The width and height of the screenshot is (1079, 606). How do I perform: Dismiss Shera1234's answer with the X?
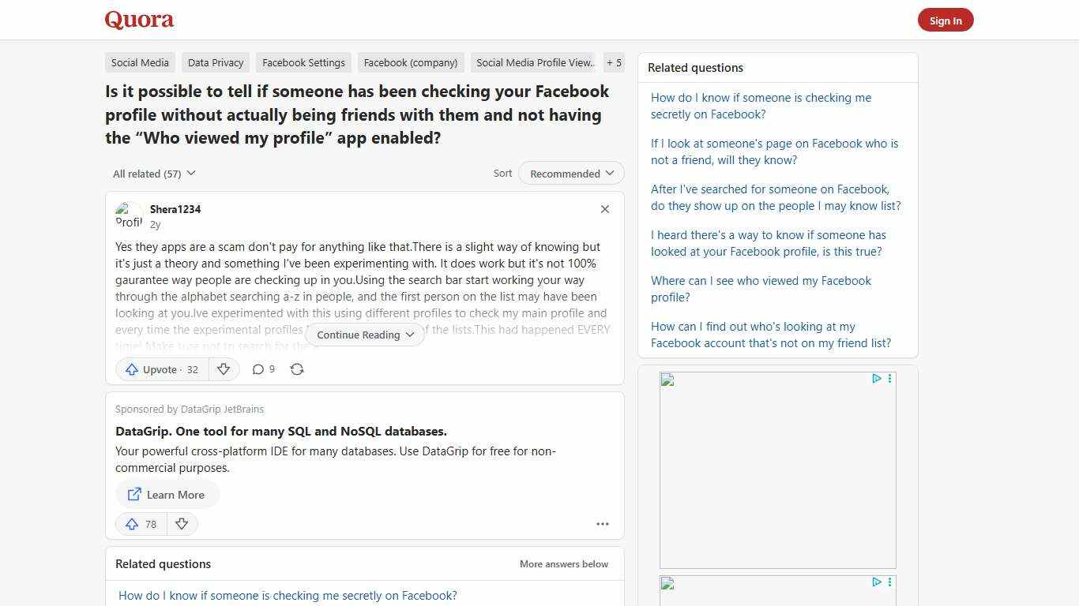(604, 209)
